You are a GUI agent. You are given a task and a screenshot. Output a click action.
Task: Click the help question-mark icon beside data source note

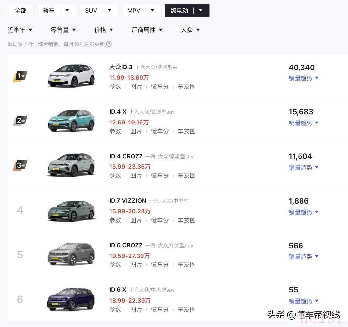tap(109, 44)
